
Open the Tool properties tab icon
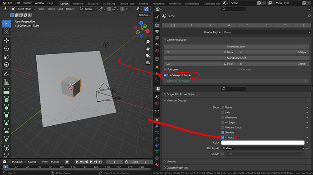[x=157, y=17]
